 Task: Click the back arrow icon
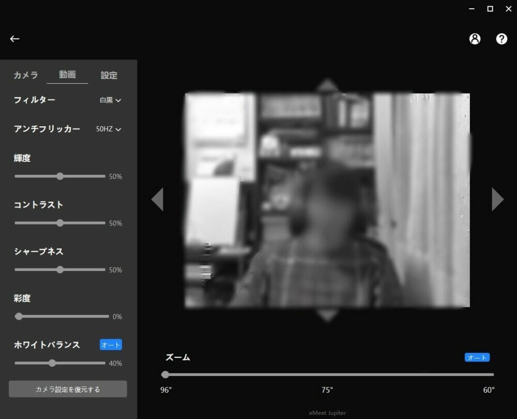[15, 39]
